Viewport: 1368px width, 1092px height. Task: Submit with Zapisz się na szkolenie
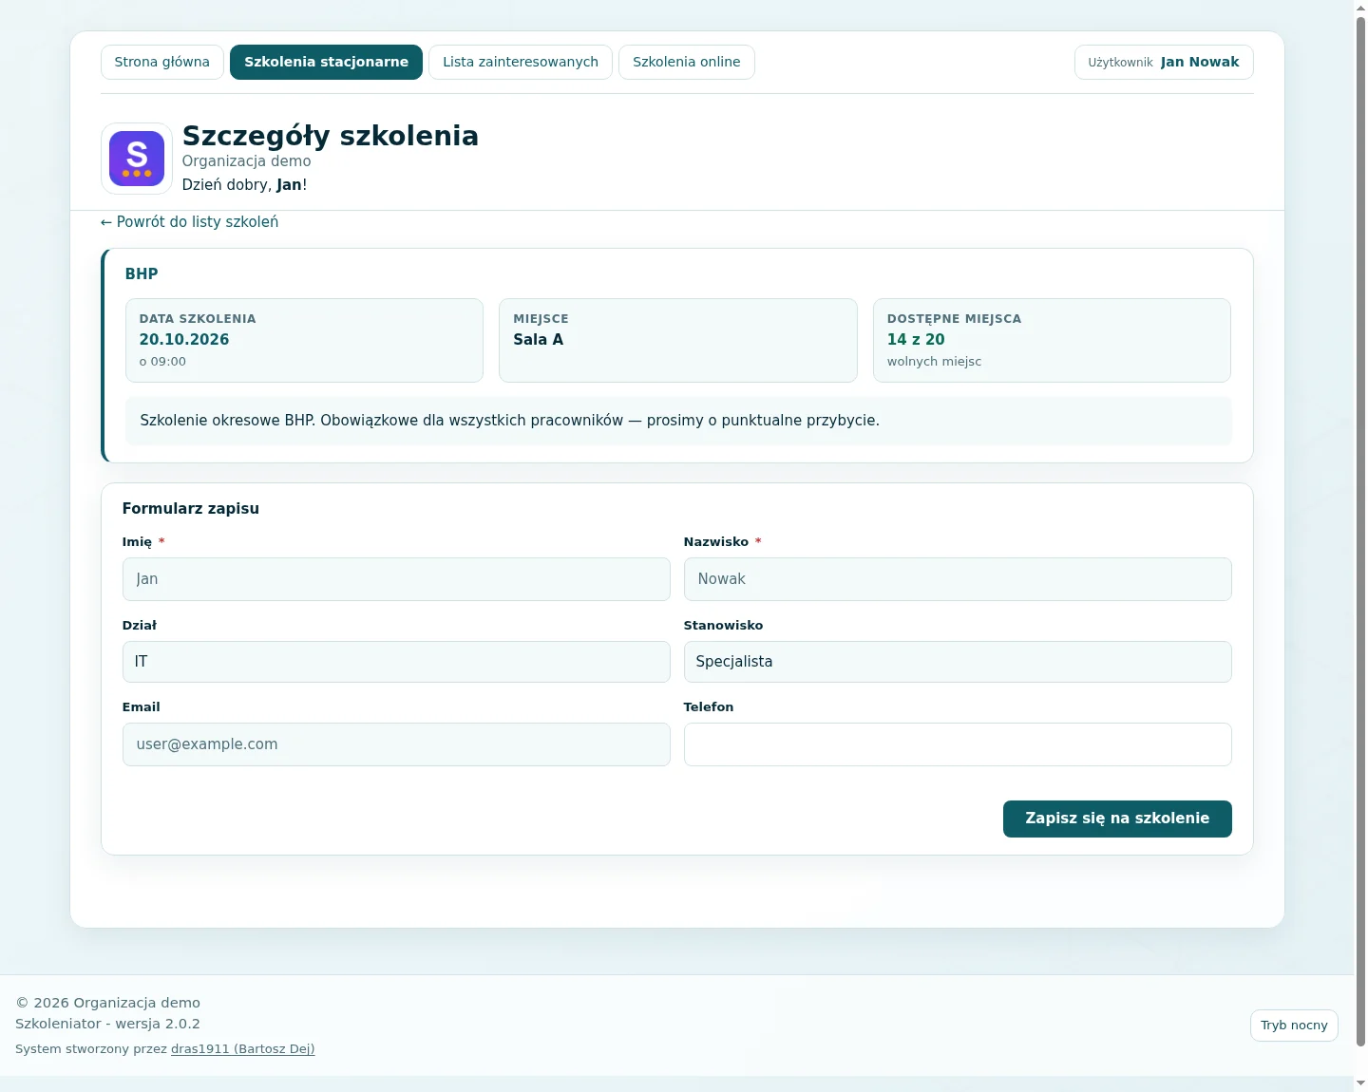[x=1117, y=819]
